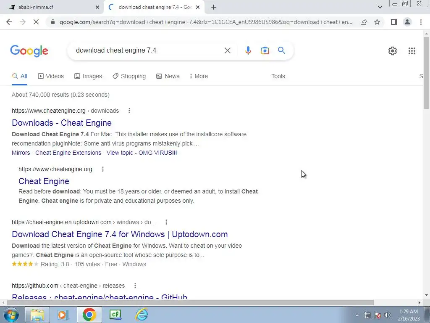Viewport: 430px width, 323px height.
Task: Switch to the Videos results tab
Action: (51, 76)
